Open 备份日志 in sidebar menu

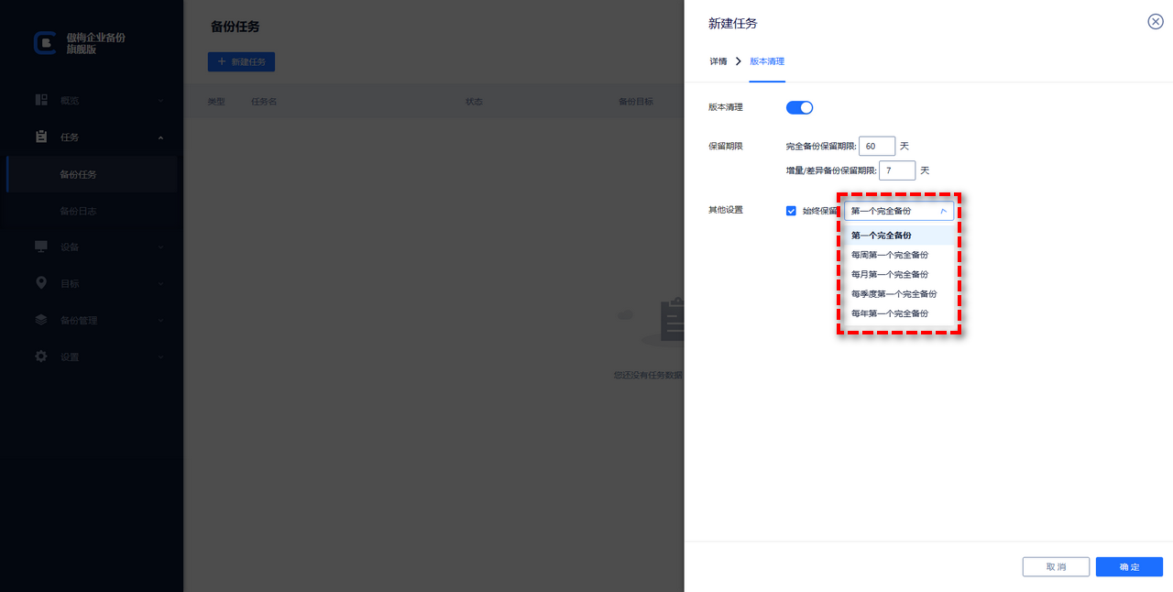[x=78, y=211]
